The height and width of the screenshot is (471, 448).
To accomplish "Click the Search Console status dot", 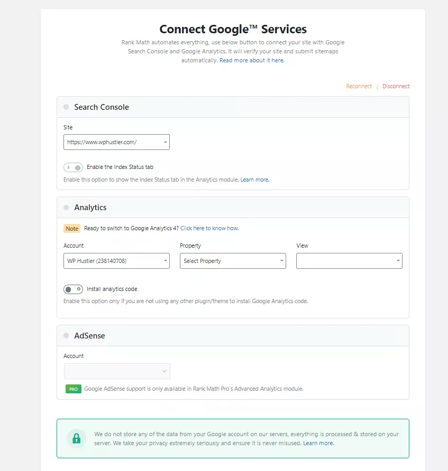I will (66, 107).
